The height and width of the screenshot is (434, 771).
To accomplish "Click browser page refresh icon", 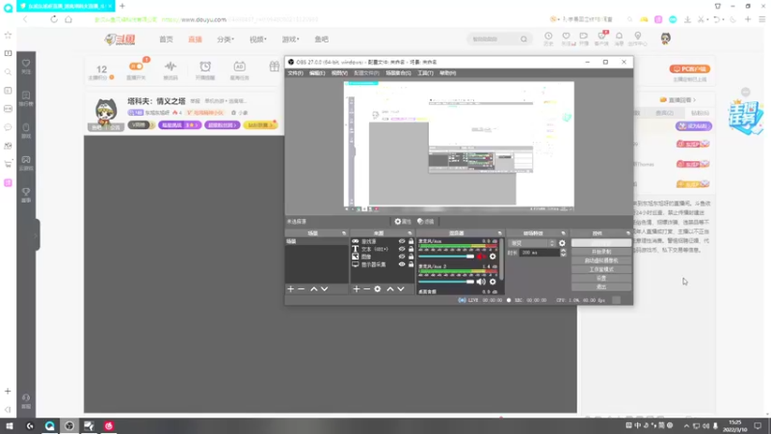I will tap(54, 19).
